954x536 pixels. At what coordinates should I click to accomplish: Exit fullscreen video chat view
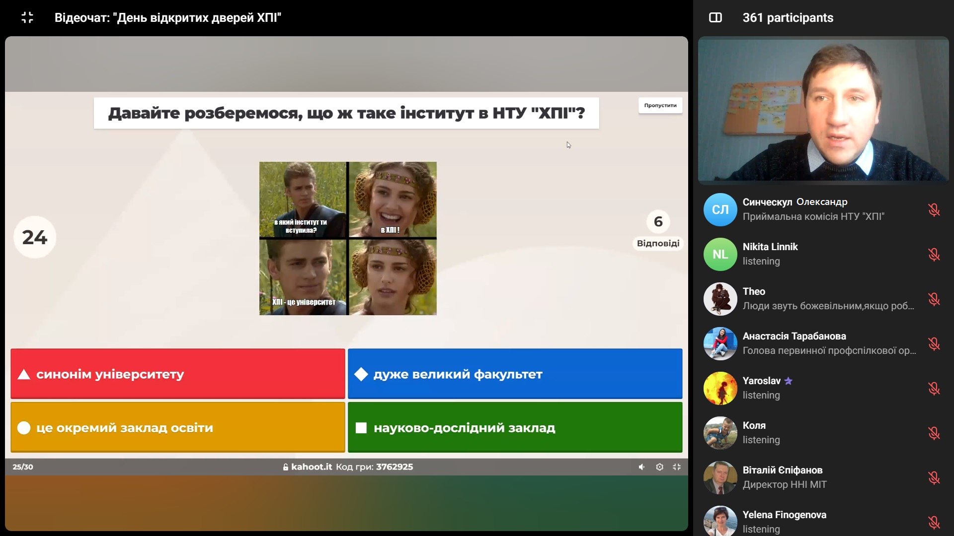(x=27, y=18)
